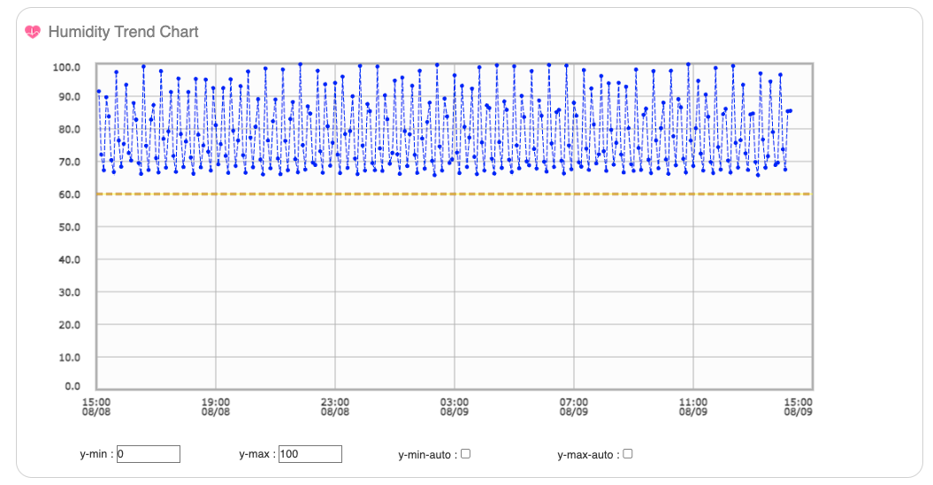Click the 11:00 08/09 time label
The height and width of the screenshot is (485, 933).
[x=693, y=406]
